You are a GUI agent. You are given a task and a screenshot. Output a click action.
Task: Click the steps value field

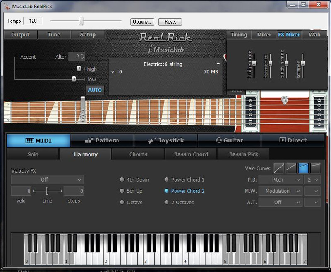74,191
